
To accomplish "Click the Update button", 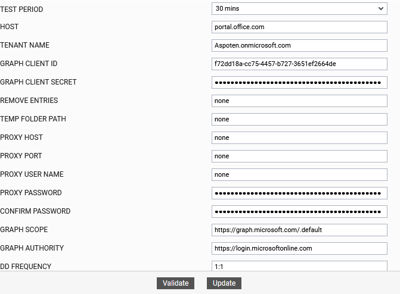I will pos(224,283).
